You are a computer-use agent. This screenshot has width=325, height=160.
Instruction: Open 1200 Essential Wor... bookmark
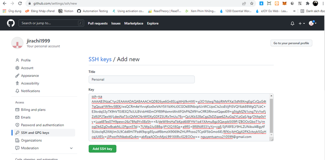click(x=236, y=11)
